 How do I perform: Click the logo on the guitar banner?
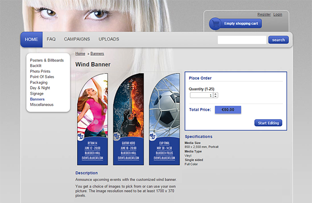click(117, 136)
